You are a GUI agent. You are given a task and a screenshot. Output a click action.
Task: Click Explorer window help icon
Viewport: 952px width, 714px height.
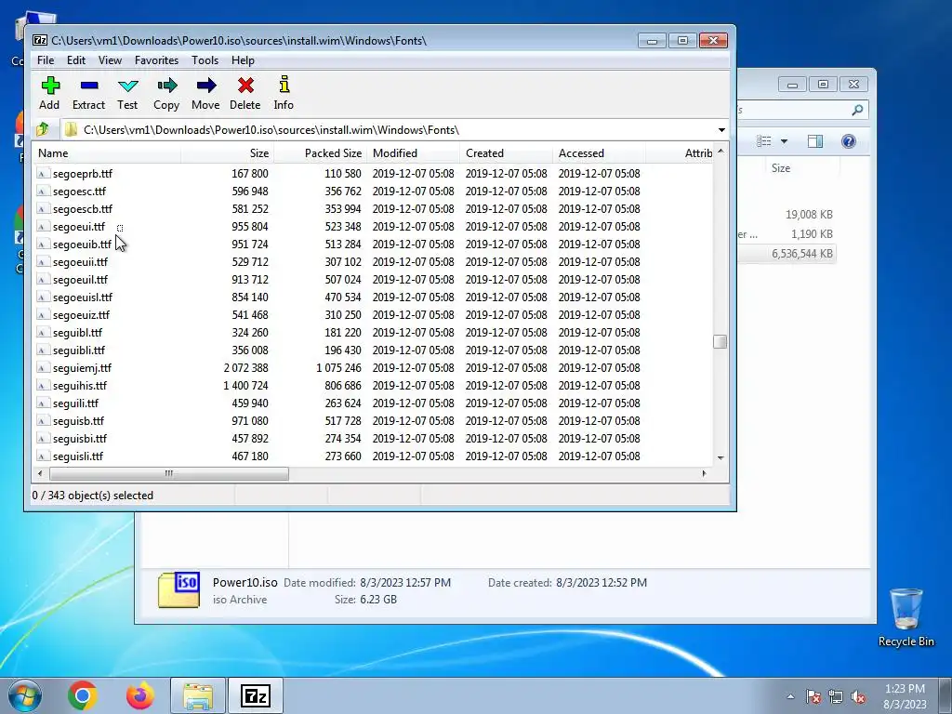click(x=849, y=141)
